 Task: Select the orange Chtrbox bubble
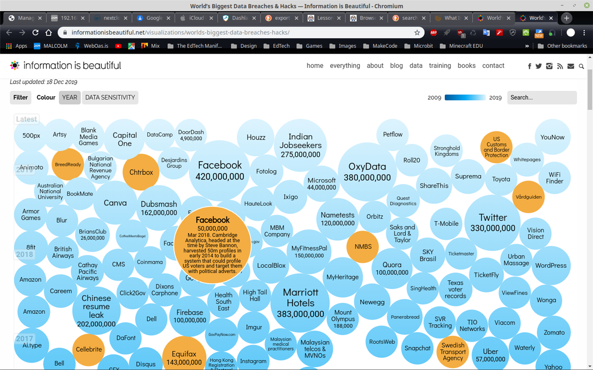[x=141, y=172]
